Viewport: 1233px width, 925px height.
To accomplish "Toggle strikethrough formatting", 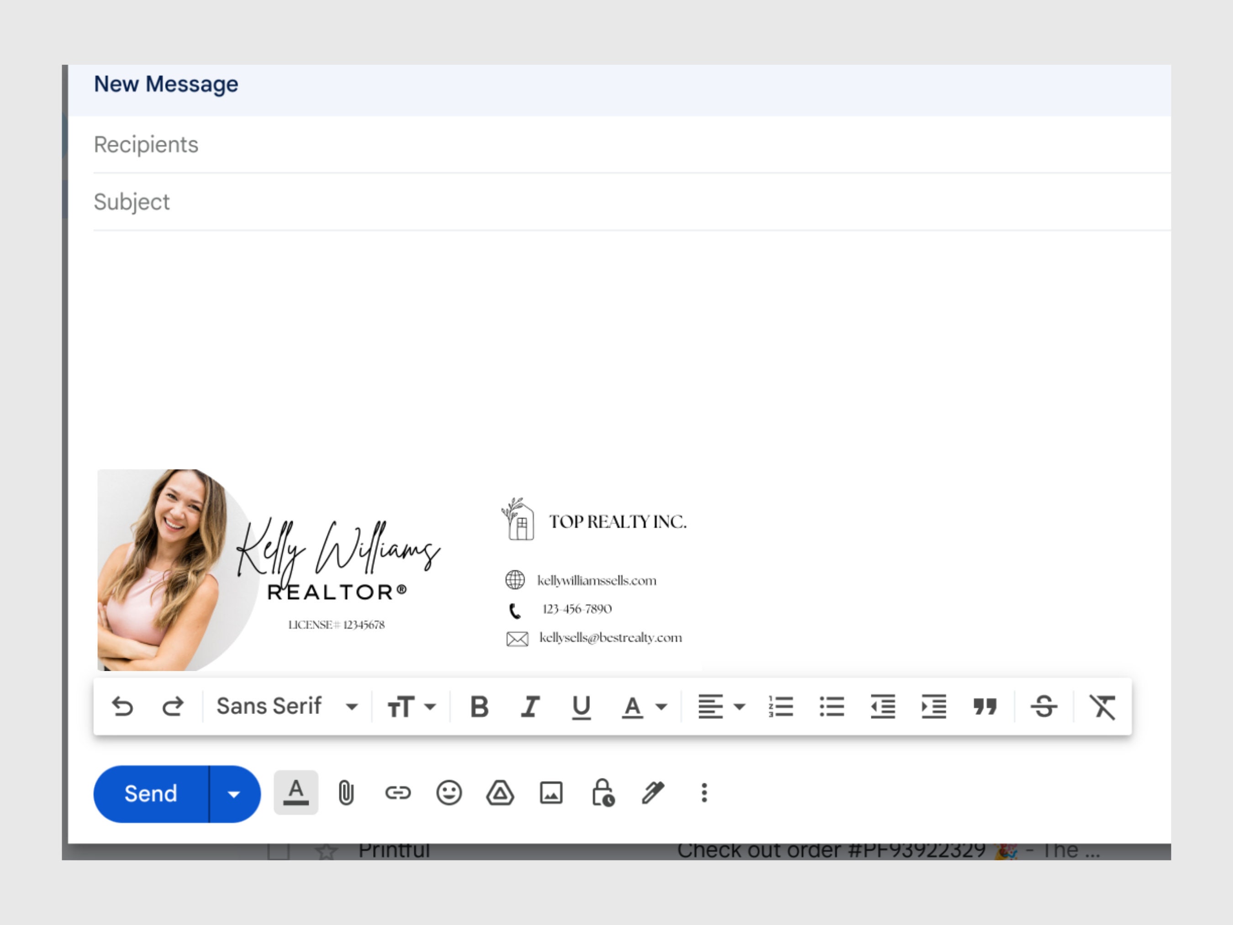I will click(x=1043, y=707).
